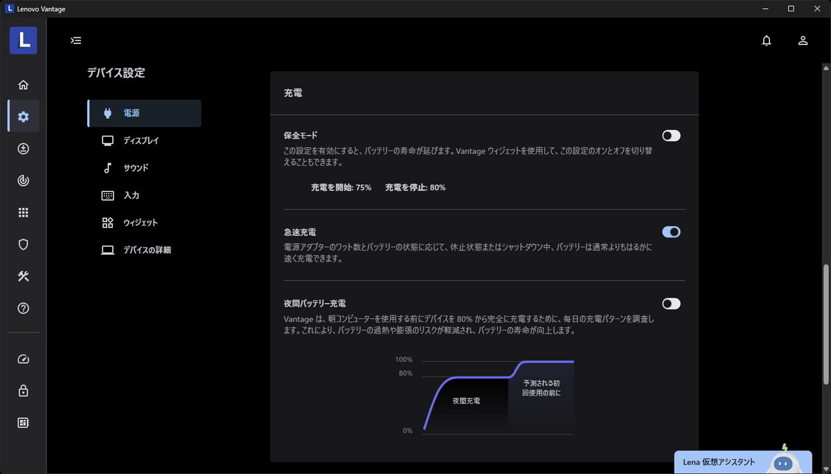Open the ディスプレイ settings section

click(x=144, y=140)
